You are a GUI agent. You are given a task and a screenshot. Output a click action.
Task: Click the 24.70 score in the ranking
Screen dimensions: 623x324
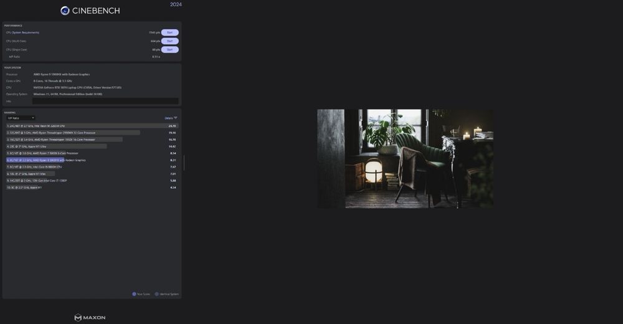(172, 126)
